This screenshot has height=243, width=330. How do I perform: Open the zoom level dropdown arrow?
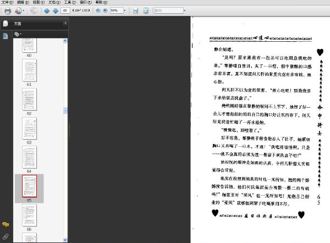(125, 10)
